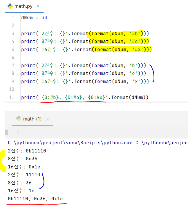Open the run toolbar more options menu

coord(18,132)
